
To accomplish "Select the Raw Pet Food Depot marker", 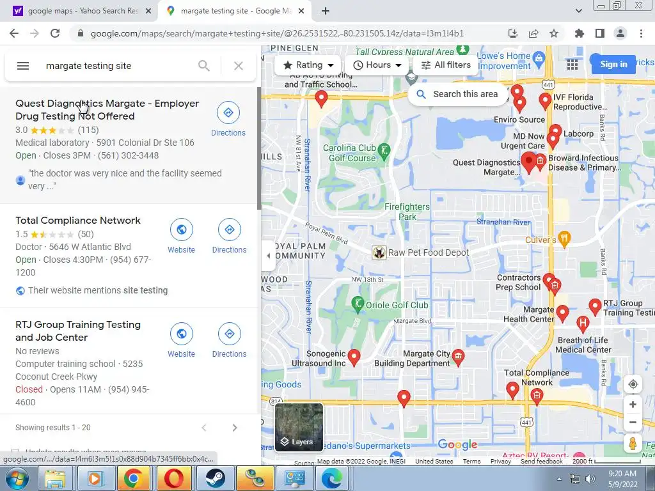I will pyautogui.click(x=379, y=253).
